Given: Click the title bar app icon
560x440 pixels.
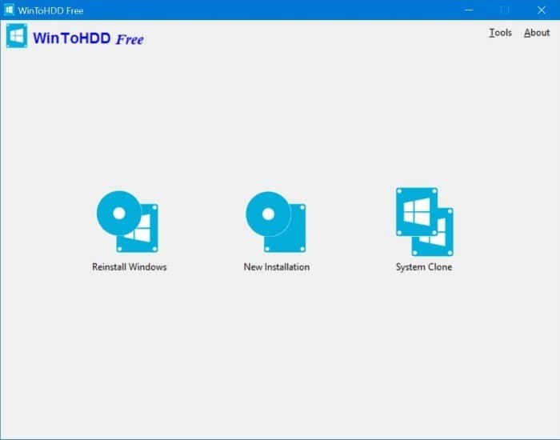Looking at the screenshot, I should click(9, 10).
